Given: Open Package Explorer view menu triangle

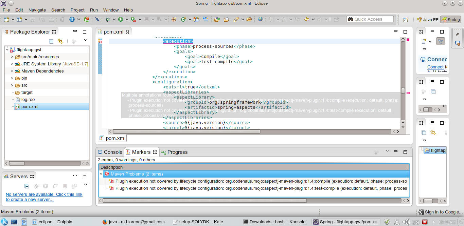Looking at the screenshot, I should pos(86,40).
